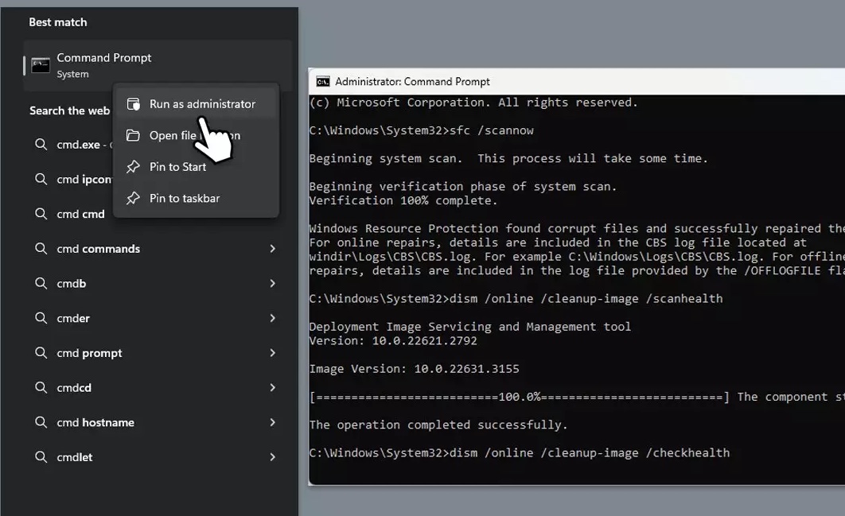845x516 pixels.
Task: Expand the cmder suggestion
Action: 273,317
